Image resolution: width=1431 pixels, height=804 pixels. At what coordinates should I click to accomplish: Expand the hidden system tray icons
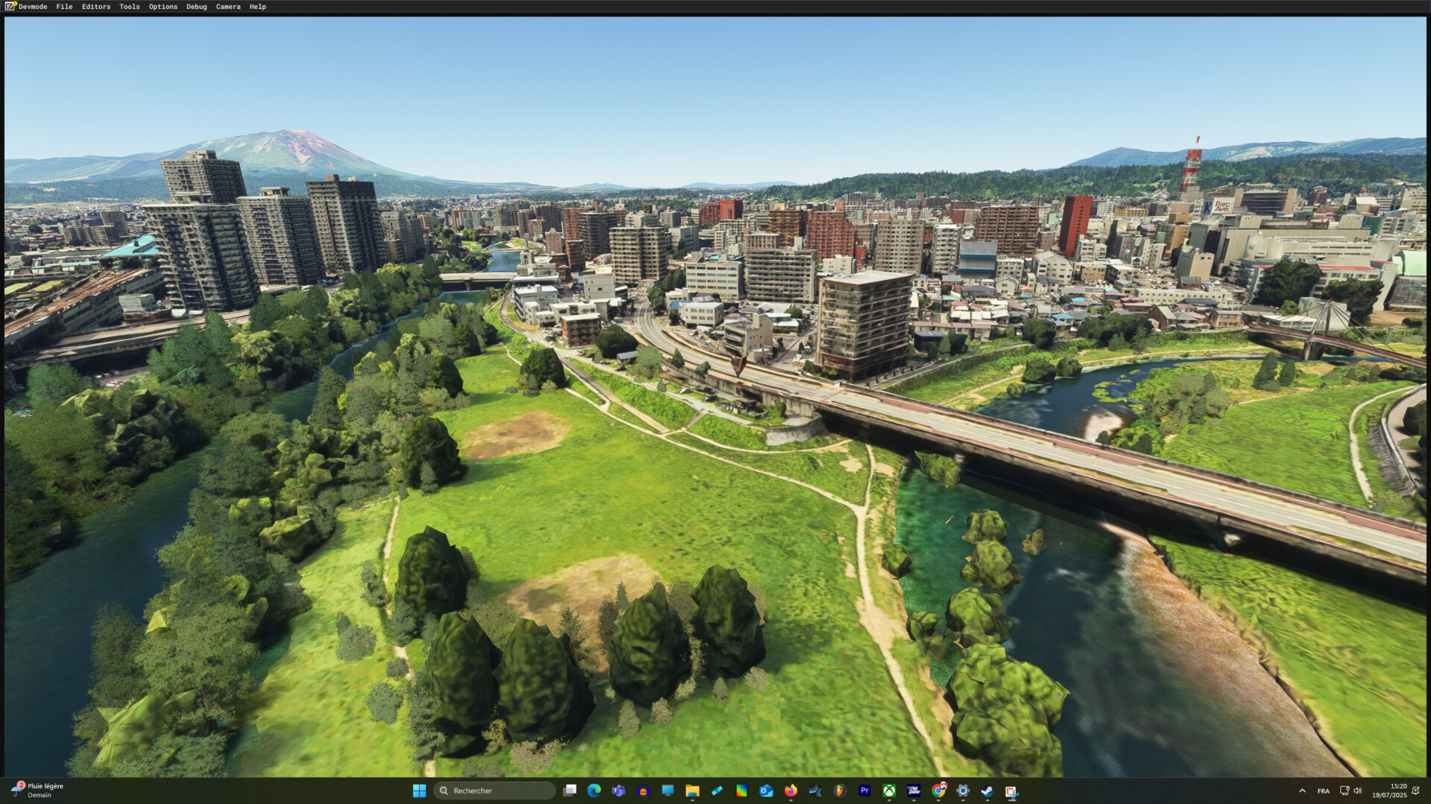[1302, 791]
